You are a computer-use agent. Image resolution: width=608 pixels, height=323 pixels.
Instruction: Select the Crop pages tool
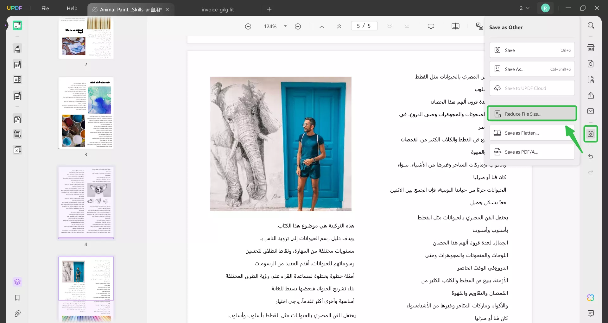click(x=17, y=134)
